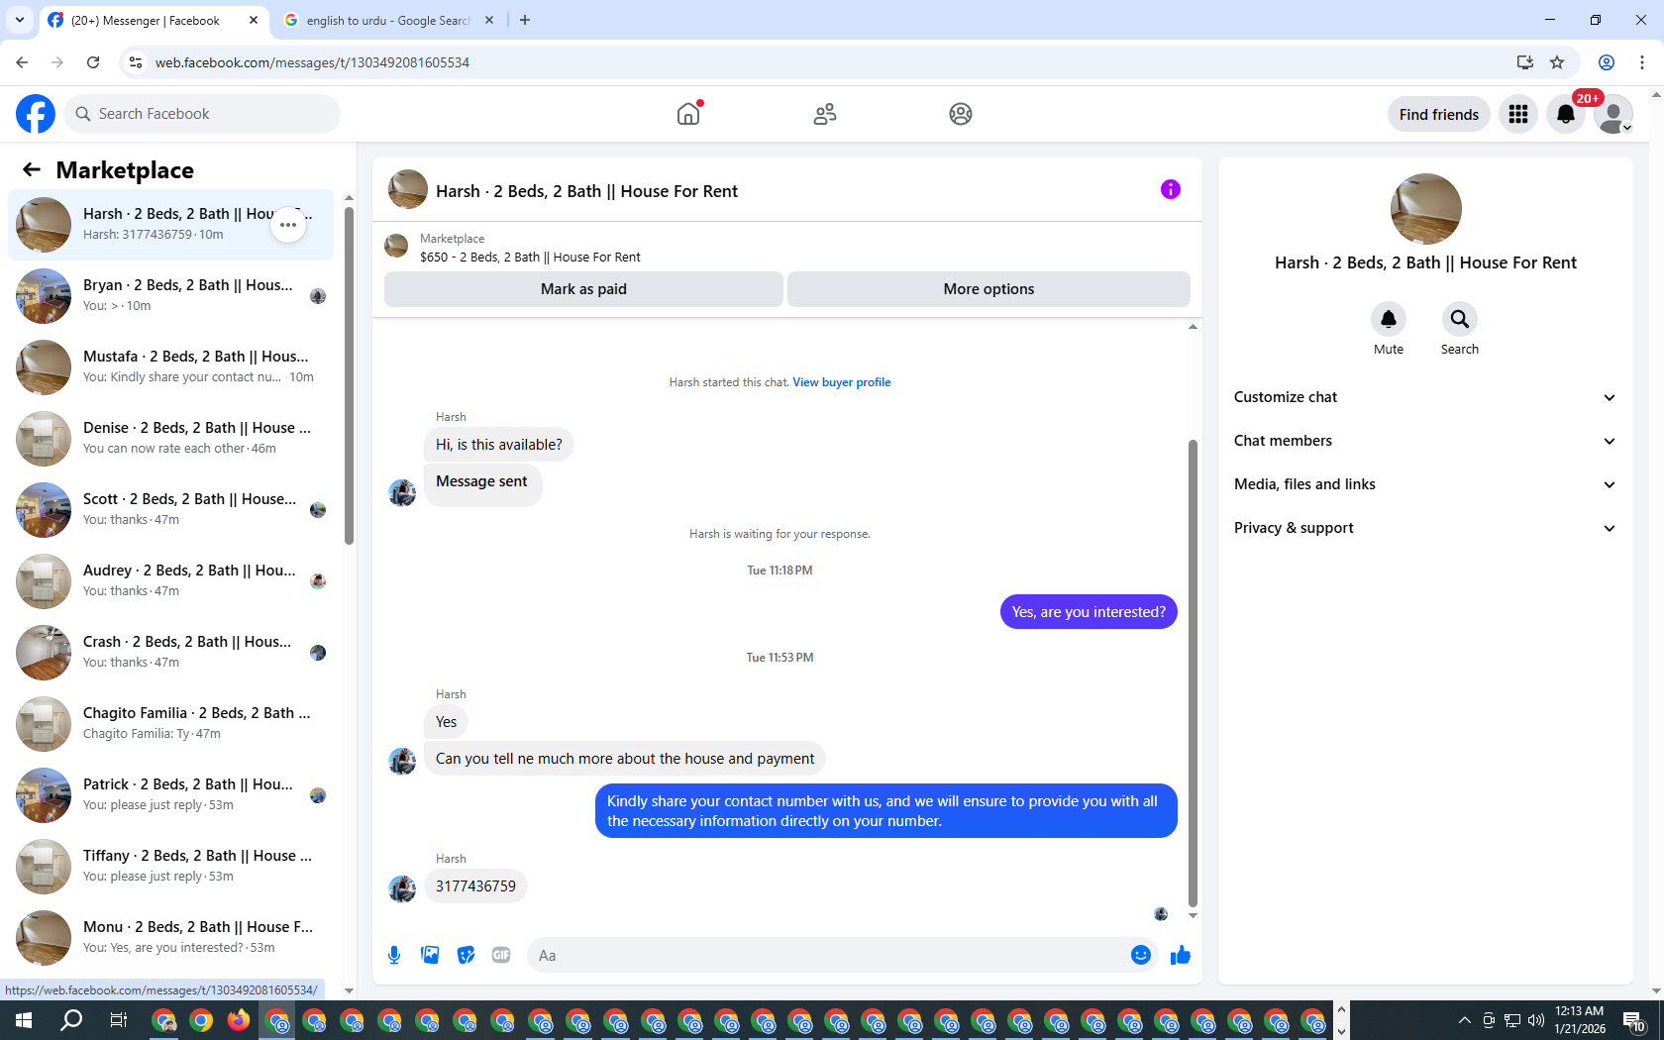This screenshot has height=1040, width=1664.
Task: Open Task View on the taskbar
Action: [x=118, y=1020]
